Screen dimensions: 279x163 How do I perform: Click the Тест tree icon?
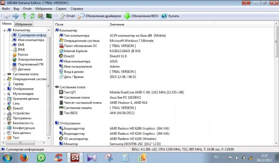coord(9,138)
